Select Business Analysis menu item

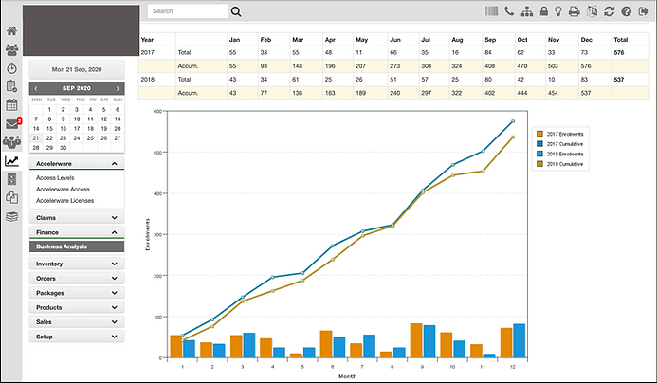[76, 246]
